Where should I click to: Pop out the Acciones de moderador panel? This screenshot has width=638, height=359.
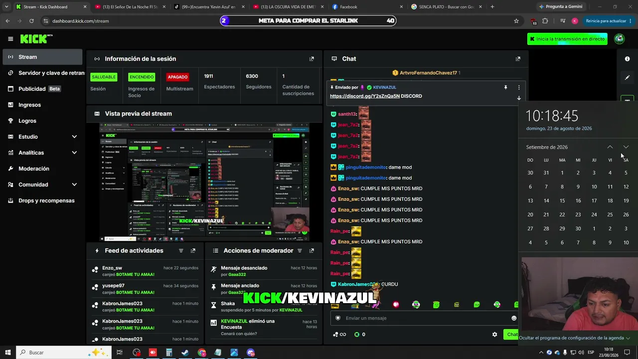pos(312,251)
